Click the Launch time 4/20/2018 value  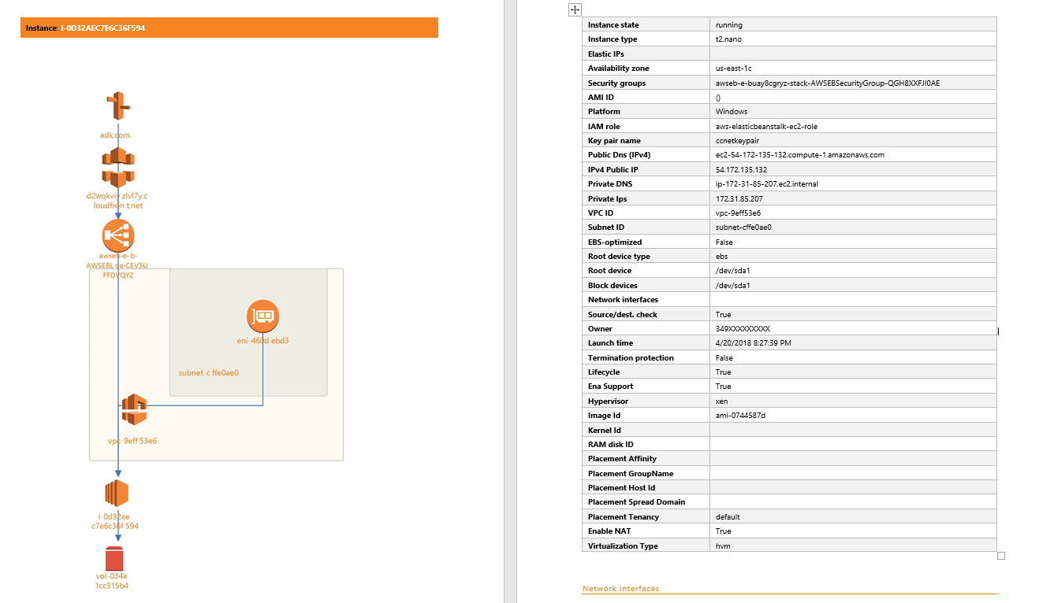click(x=753, y=343)
